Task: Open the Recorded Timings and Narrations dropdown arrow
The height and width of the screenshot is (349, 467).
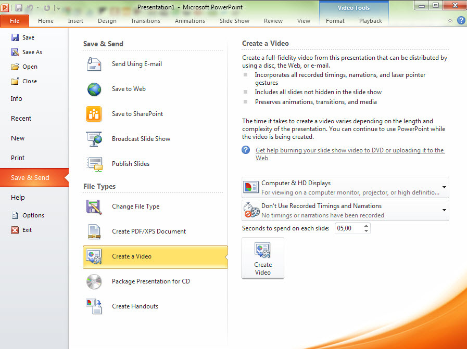Action: 444,210
